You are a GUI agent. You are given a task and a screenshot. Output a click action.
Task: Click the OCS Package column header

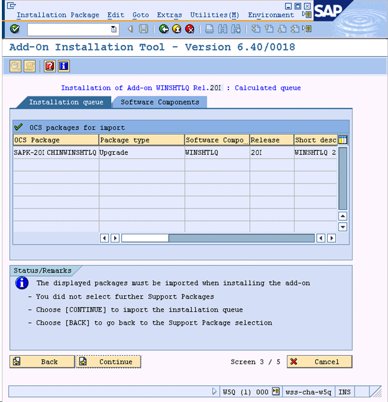(x=56, y=140)
